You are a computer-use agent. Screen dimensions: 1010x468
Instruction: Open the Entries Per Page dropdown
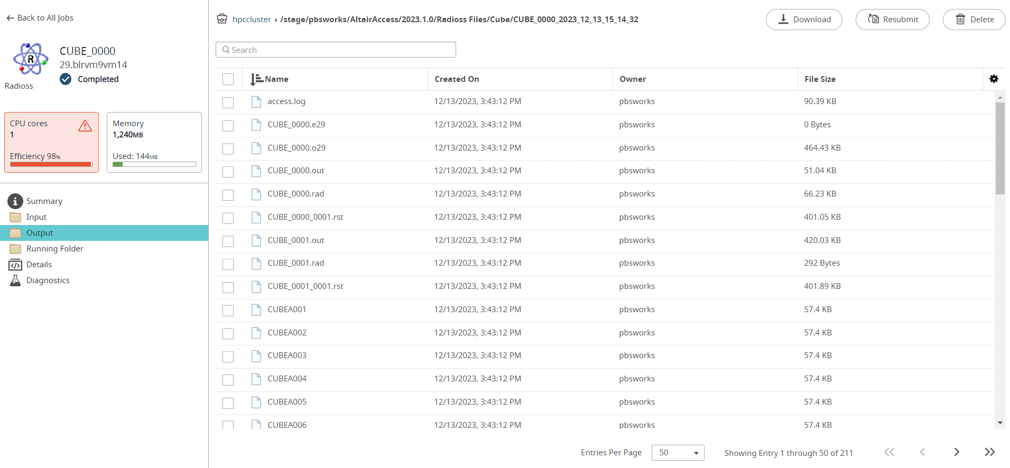[678, 453]
